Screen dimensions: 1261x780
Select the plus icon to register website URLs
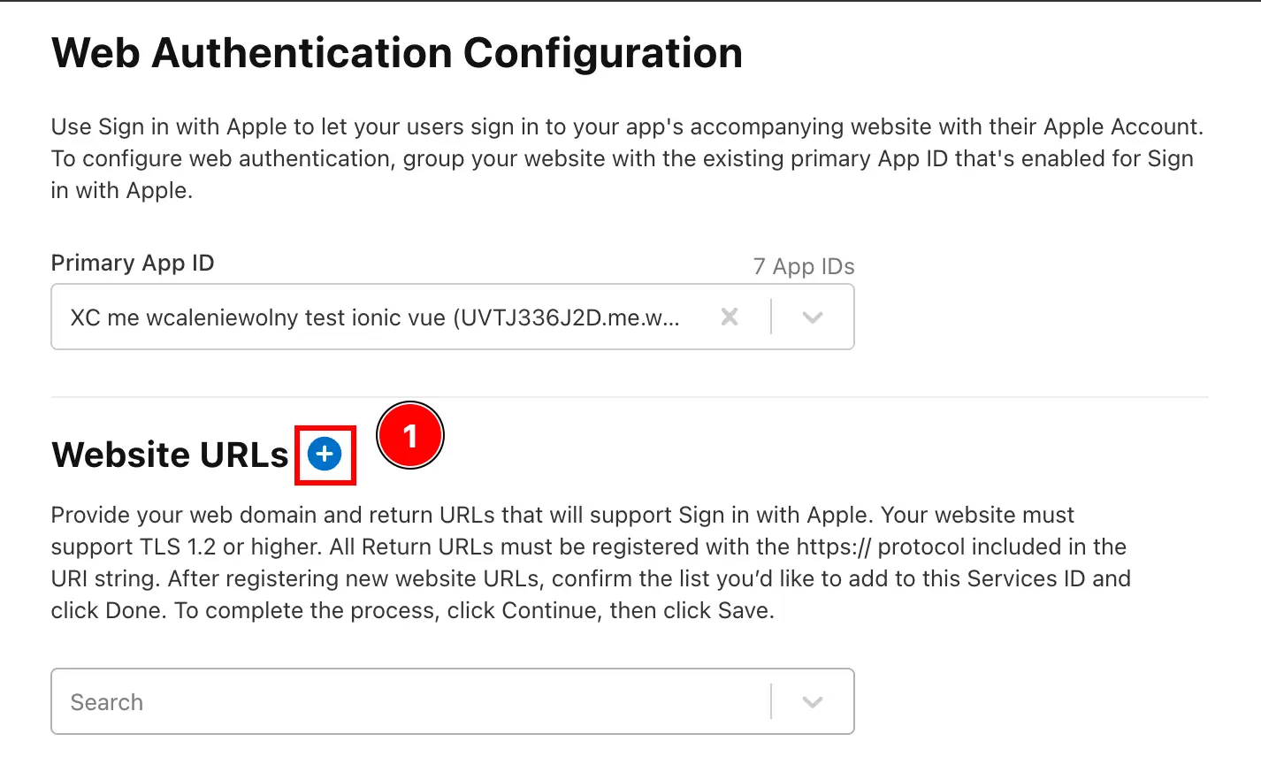(x=325, y=454)
